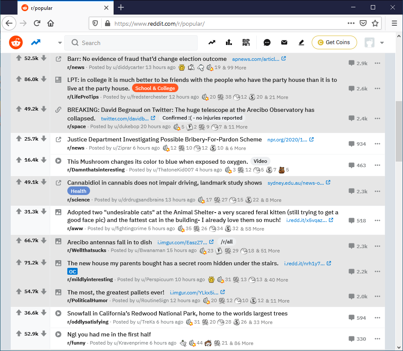Click the Search input field
Image resolution: width=403 pixels, height=351 pixels.
pyautogui.click(x=131, y=43)
